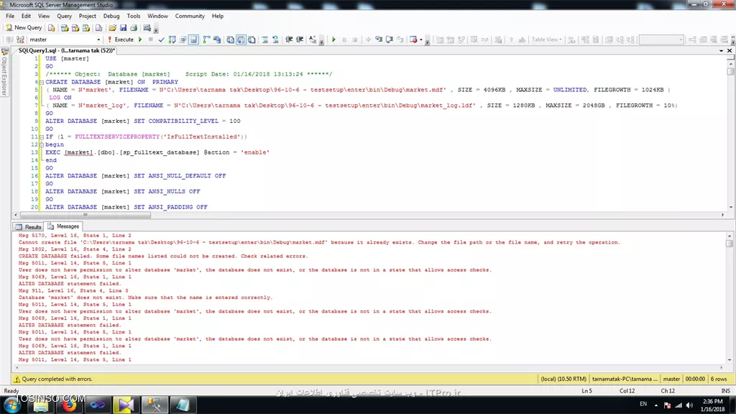Click the Messages pane scroll-down arrow
736x414 pixels.
pos(729,360)
